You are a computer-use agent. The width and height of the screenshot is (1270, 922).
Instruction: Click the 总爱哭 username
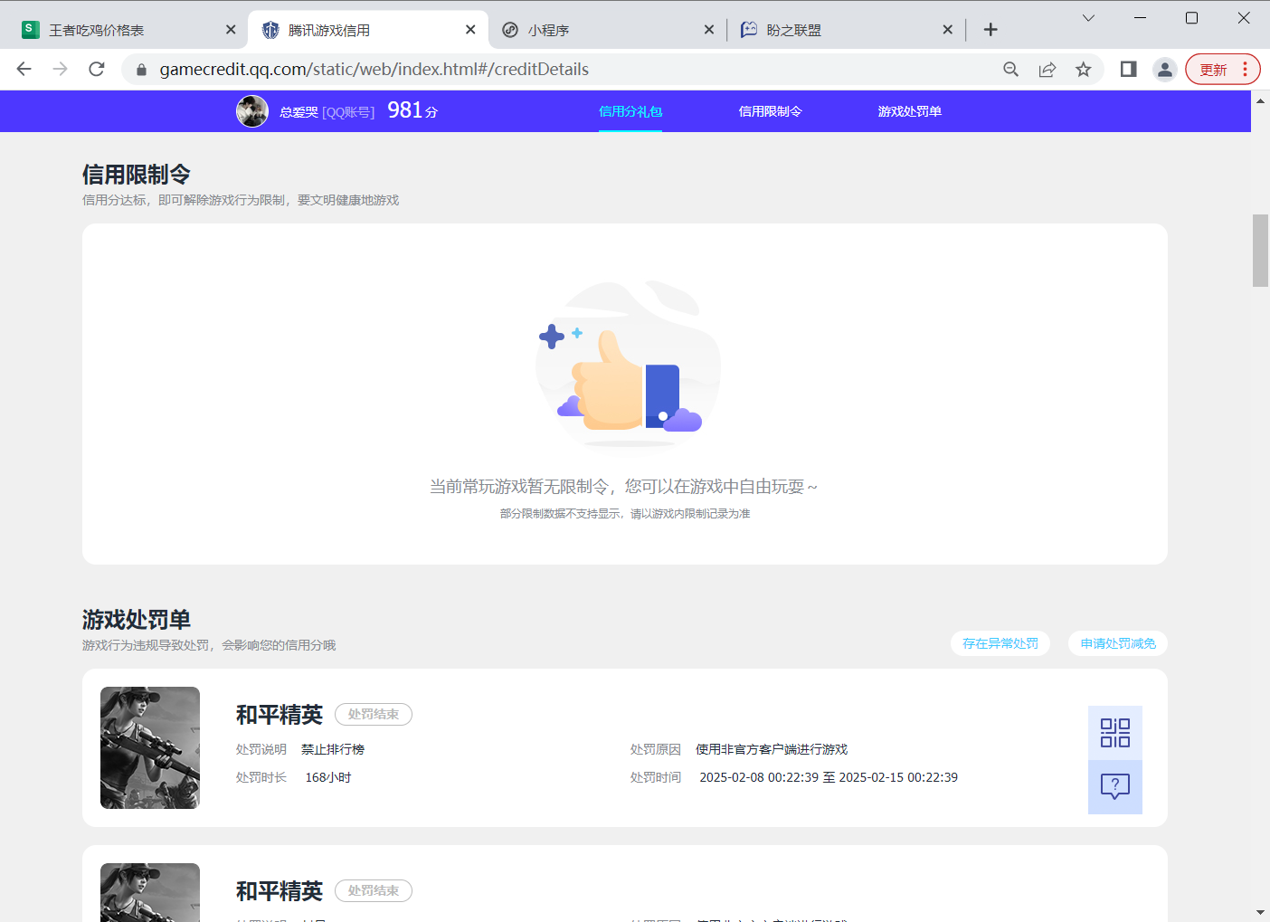pyautogui.click(x=299, y=112)
